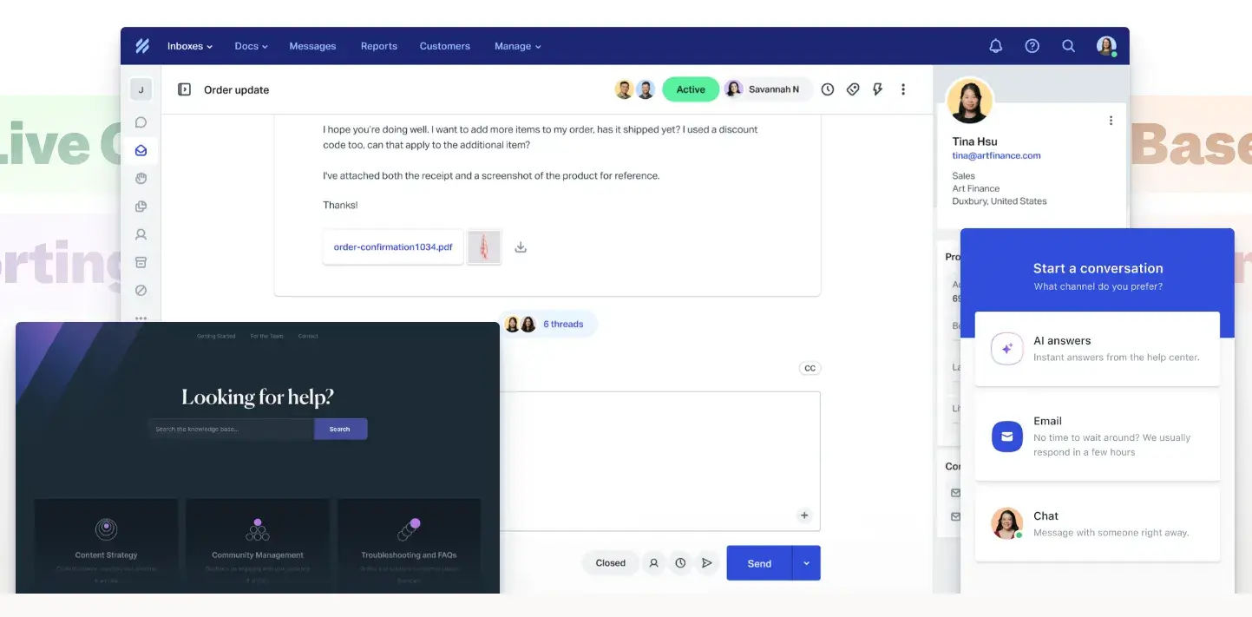Screen dimensions: 1252x617
Task: Open chat conversations from the sidebar
Action: (141, 121)
